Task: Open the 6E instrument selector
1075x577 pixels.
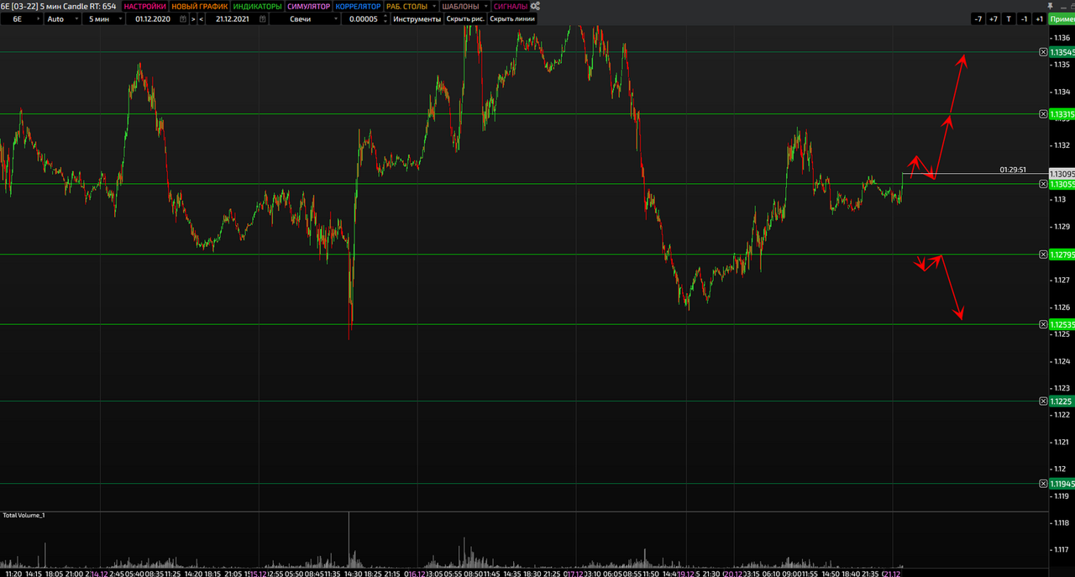Action: coord(21,18)
